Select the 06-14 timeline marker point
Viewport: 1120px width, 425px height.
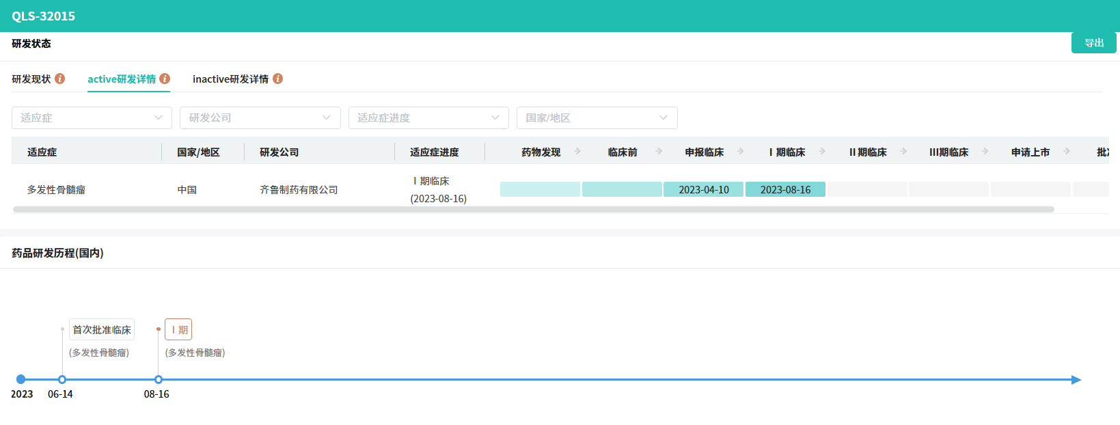tap(62, 379)
